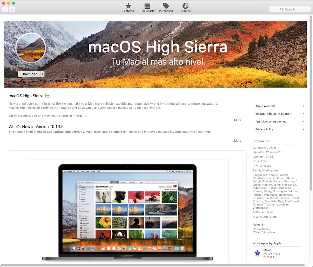Click the 'Seller: Apple Inc.' text

264,212
